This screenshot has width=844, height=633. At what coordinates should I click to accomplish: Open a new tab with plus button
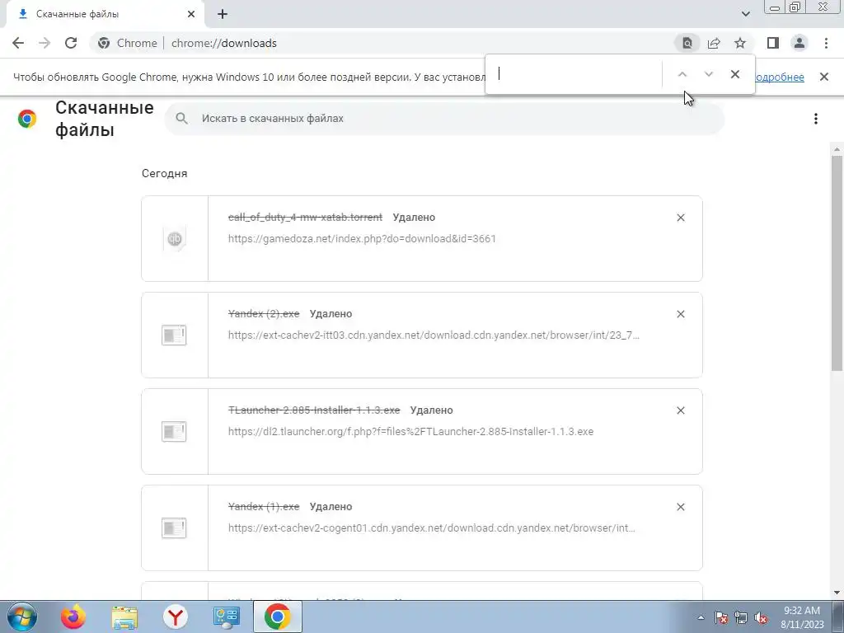click(223, 14)
